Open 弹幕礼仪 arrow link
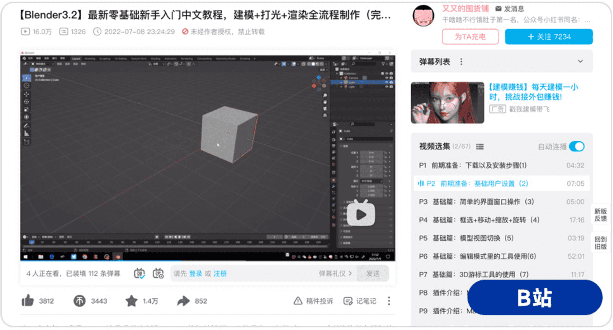Image resolution: width=613 pixels, height=330 pixels. click(335, 273)
